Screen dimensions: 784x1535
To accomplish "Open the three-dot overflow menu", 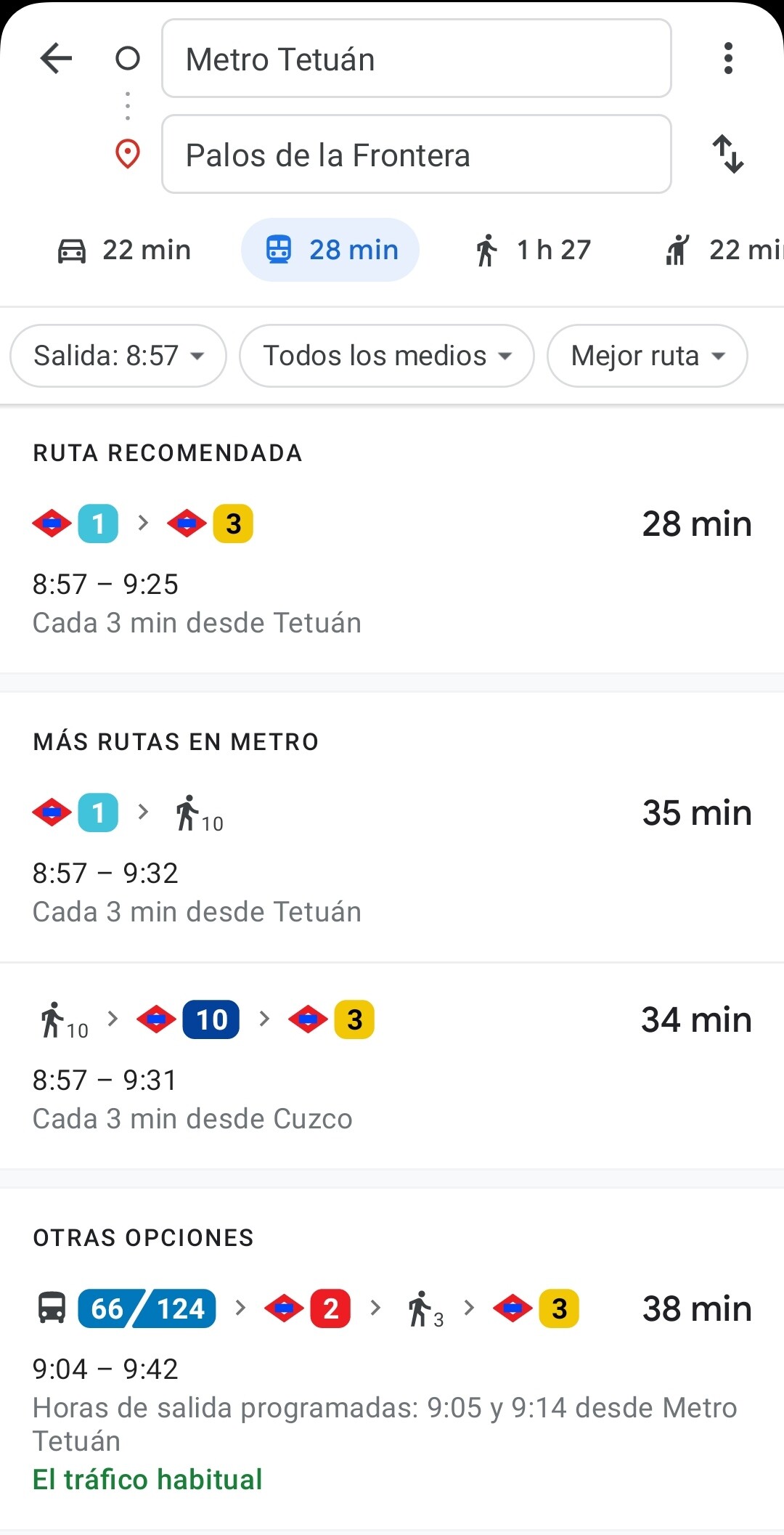I will 728,59.
